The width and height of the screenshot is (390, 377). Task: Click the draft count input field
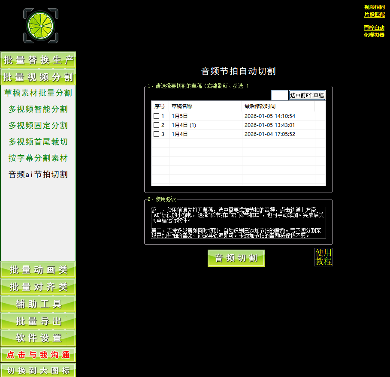click(279, 95)
